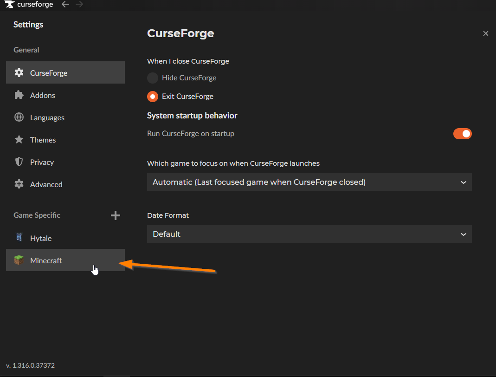Open the Date Format dropdown
Viewport: 496px width, 377px height.
(x=309, y=234)
